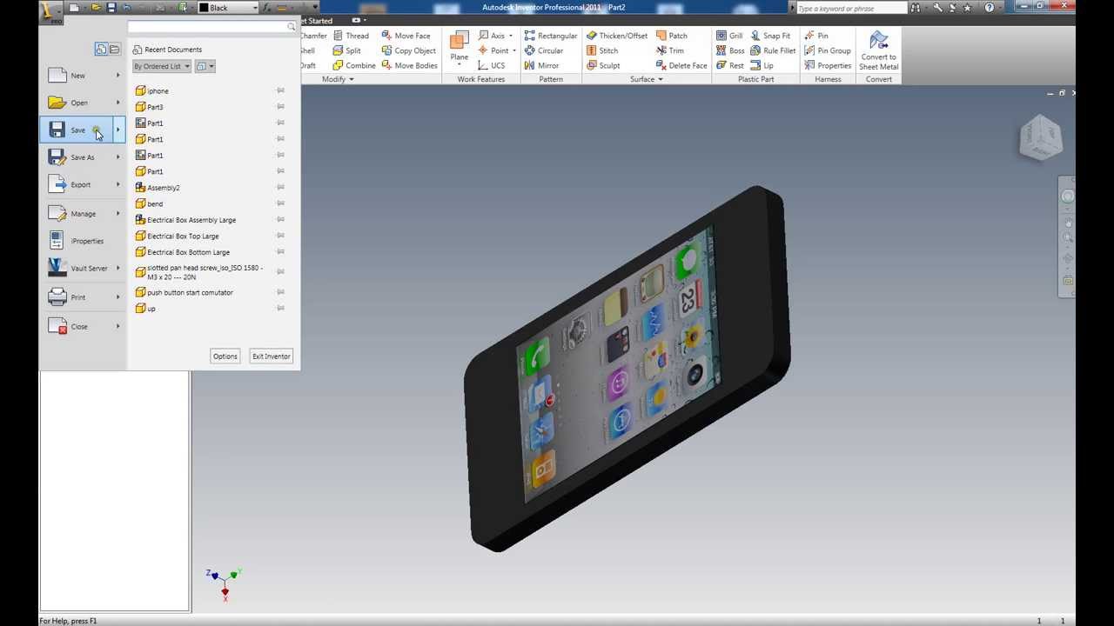Switch to Open Documents view toggle
The height and width of the screenshot is (626, 1114).
[x=114, y=50]
